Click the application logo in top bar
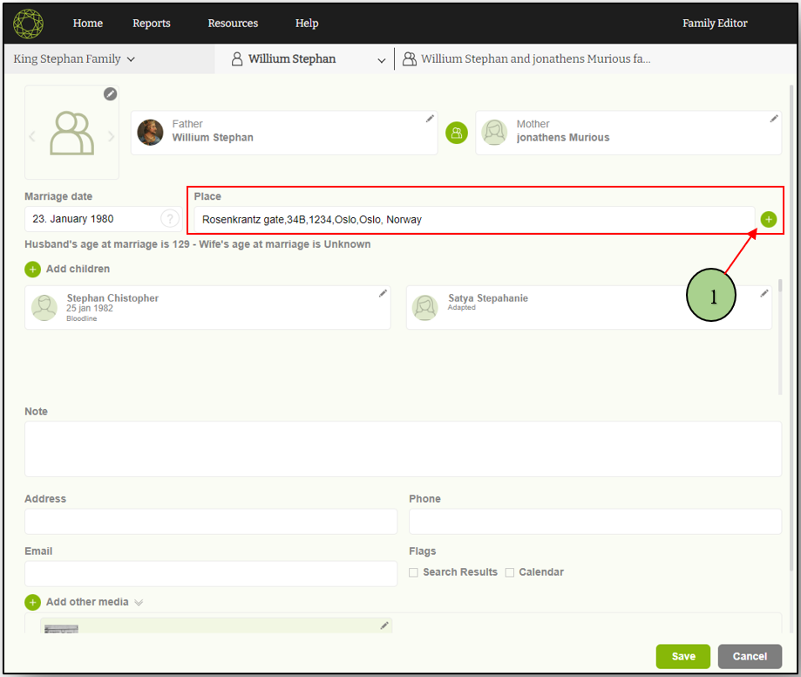Screen dimensions: 801x677 [28, 24]
